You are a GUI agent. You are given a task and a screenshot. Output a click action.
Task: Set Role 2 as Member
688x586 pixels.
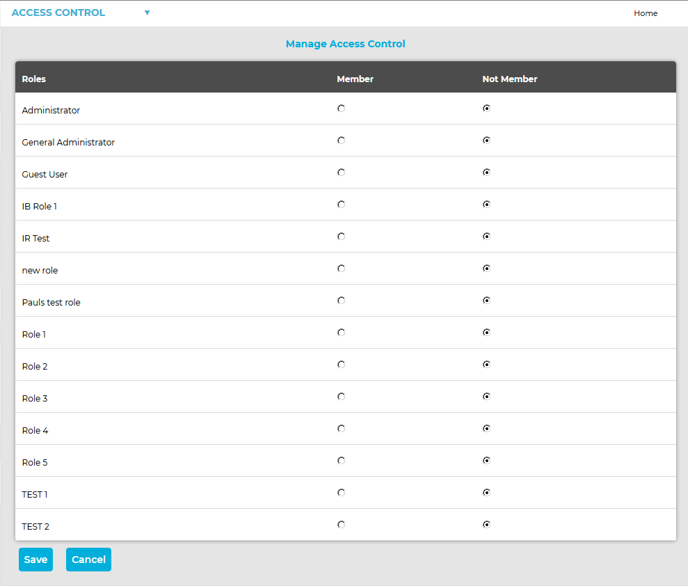coord(342,365)
